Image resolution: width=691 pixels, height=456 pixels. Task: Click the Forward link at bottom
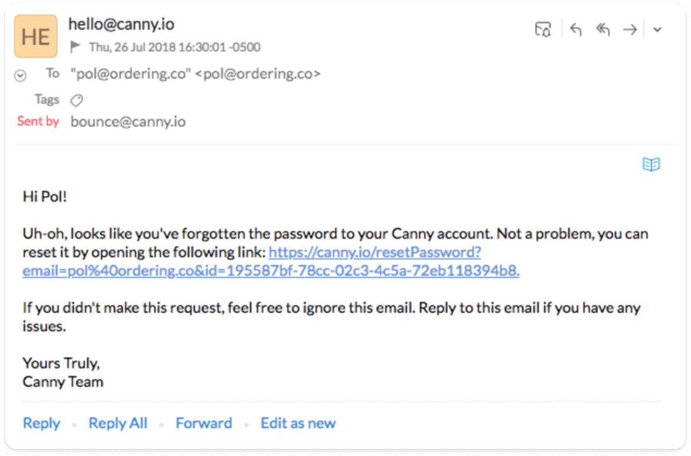[204, 423]
